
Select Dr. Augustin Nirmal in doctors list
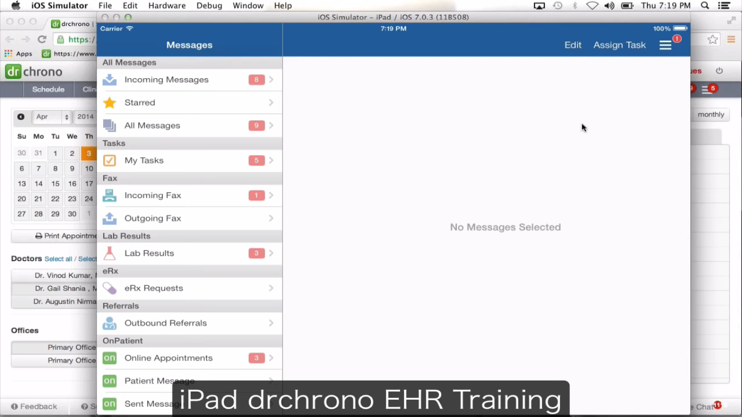coord(54,302)
